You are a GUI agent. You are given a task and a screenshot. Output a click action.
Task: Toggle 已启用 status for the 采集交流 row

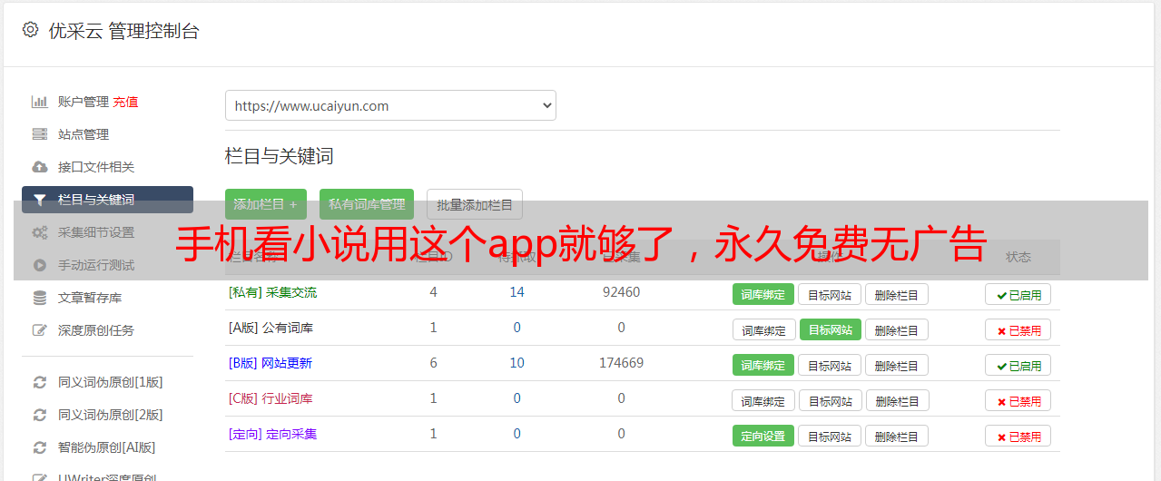coord(1018,294)
